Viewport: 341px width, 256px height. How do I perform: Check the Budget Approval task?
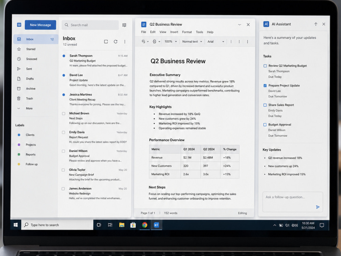[265, 125]
